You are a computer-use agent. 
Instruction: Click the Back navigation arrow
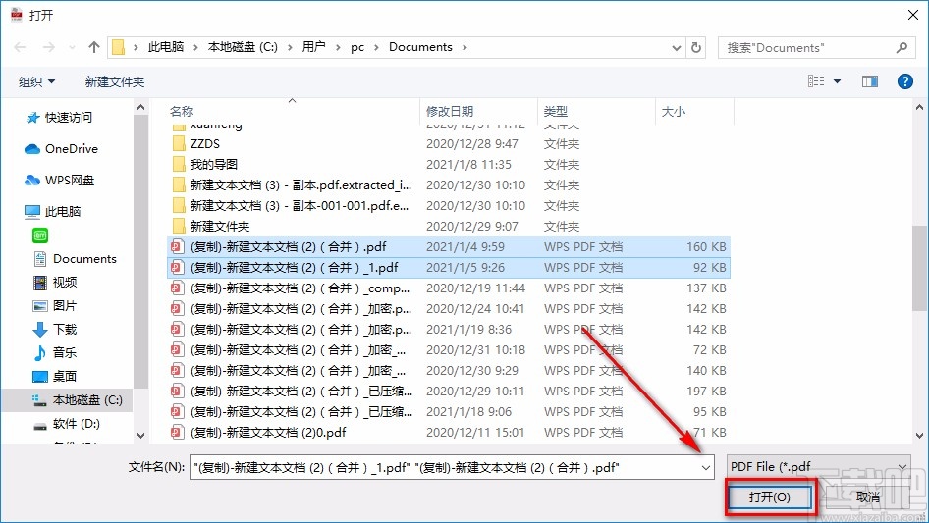20,47
